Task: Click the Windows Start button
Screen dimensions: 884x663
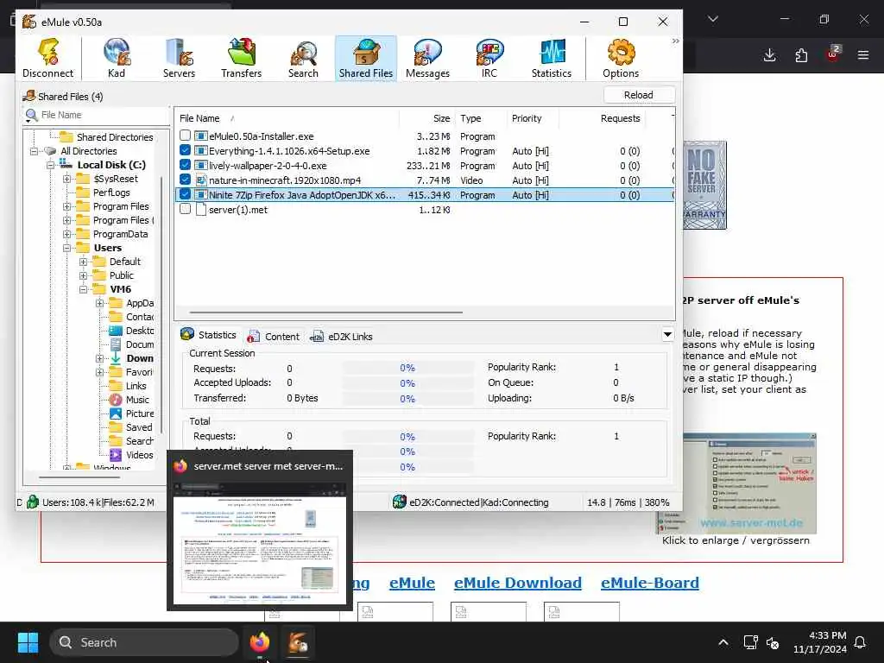Action: coord(28,642)
